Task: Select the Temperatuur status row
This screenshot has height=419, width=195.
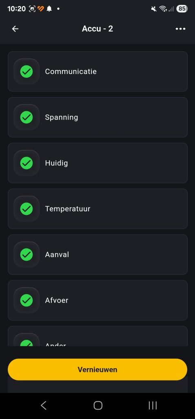Action: pyautogui.click(x=97, y=209)
